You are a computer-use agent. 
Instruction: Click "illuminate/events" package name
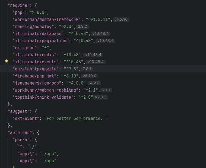(x=36, y=62)
